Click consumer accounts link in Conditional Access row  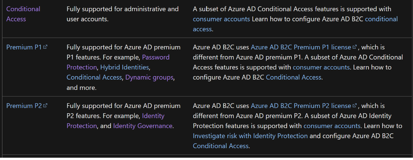[221, 19]
